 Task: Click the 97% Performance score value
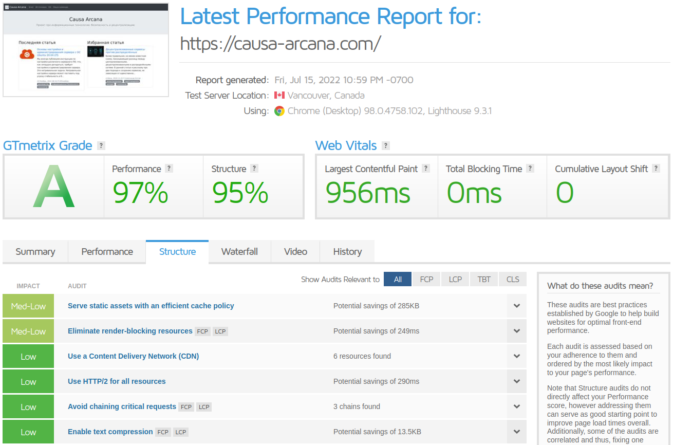140,193
